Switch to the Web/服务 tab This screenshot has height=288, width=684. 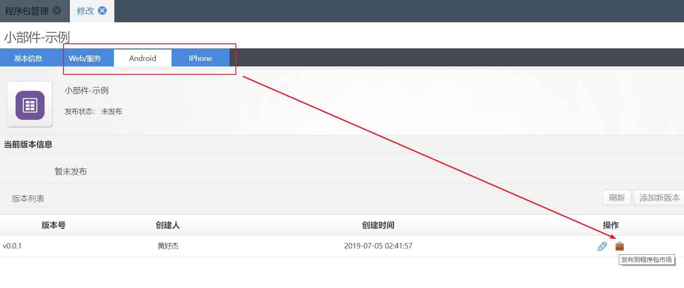pos(85,58)
